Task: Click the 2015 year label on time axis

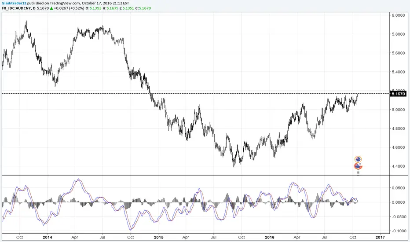Action: coord(158,237)
